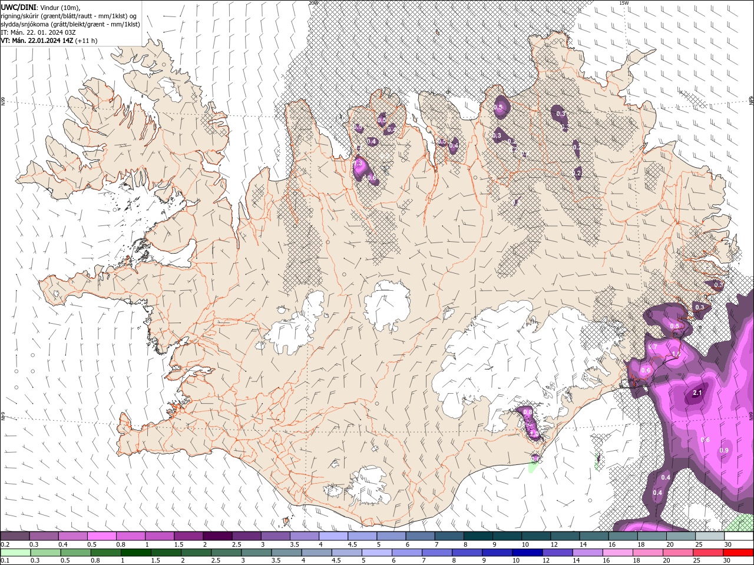Click the 15W longitude label
This screenshot has height=565, width=754.
coord(624,3)
